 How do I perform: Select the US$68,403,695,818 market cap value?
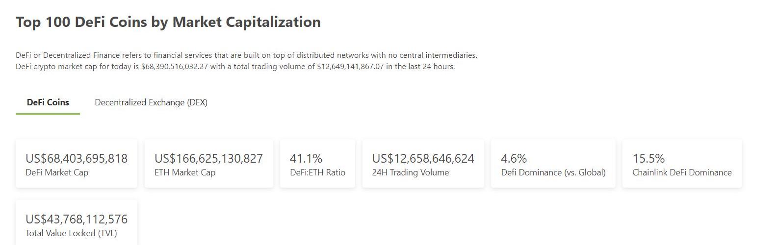[x=77, y=158]
